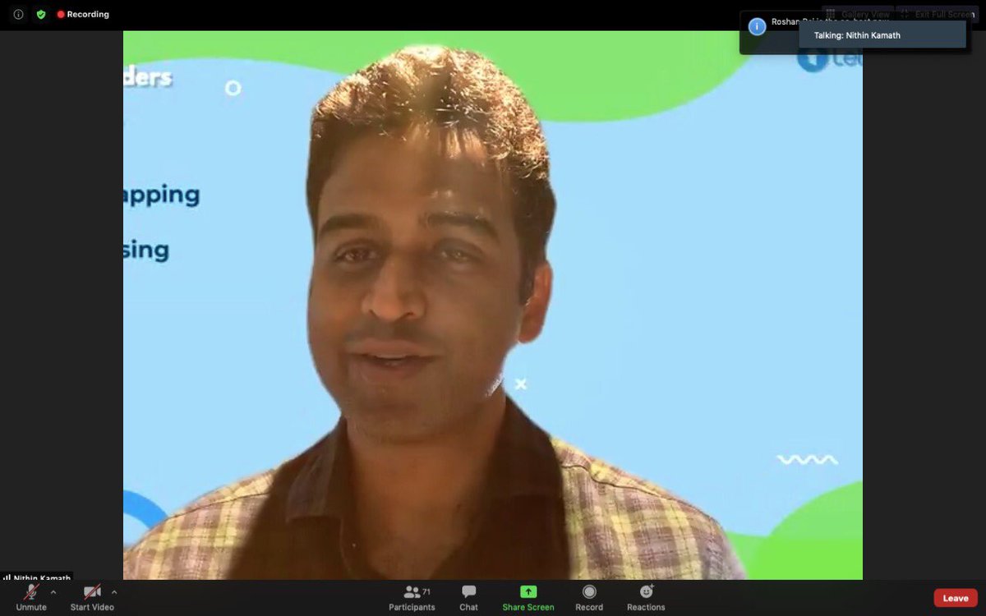Click the speaker video feed
Viewport: 986px width, 616px height.
tap(493, 305)
